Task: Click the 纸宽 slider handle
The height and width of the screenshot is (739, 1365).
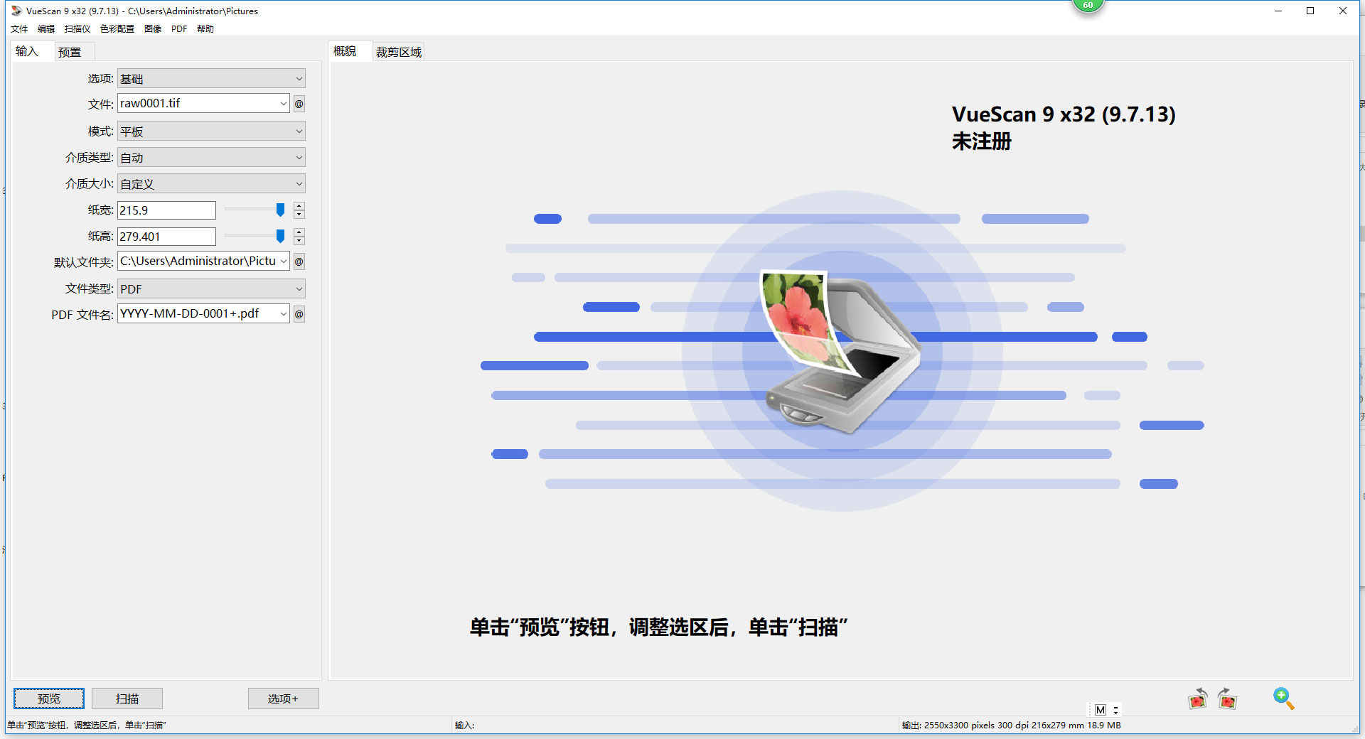Action: click(x=280, y=210)
